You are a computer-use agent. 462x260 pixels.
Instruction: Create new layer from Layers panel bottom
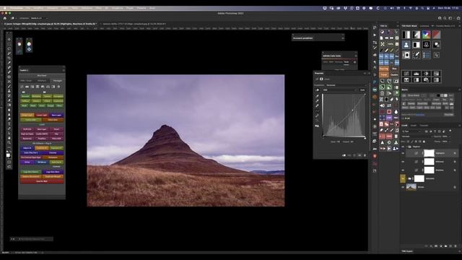[x=450, y=246]
